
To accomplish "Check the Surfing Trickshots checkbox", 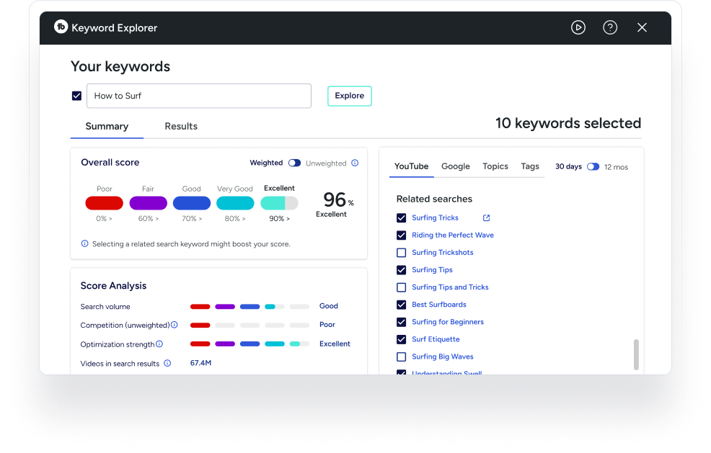I will (402, 253).
